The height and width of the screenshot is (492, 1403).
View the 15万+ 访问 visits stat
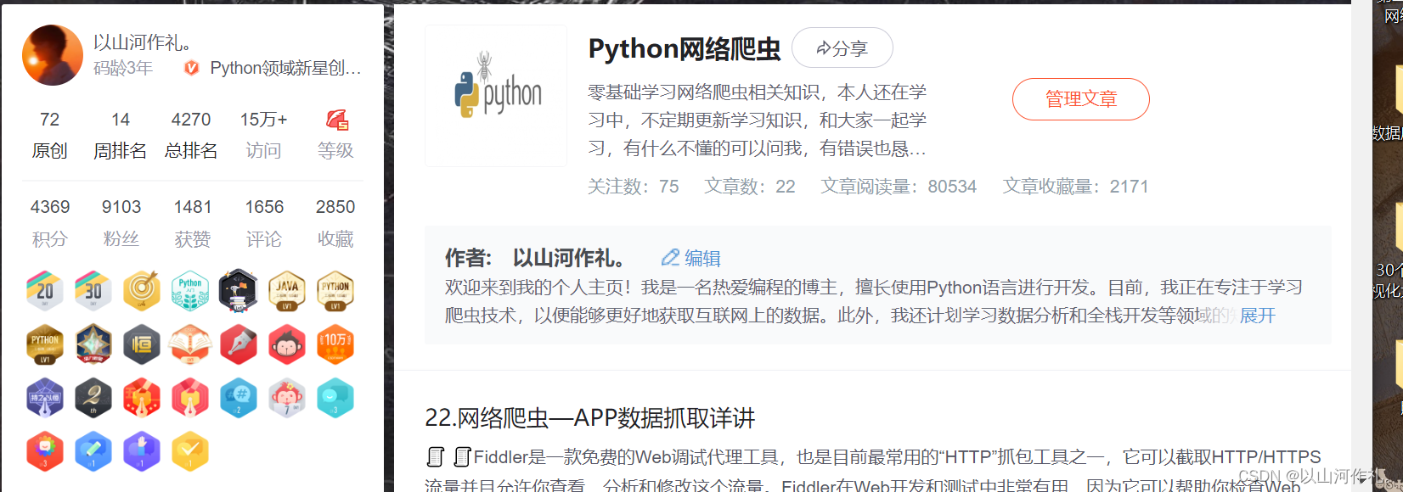(x=263, y=135)
